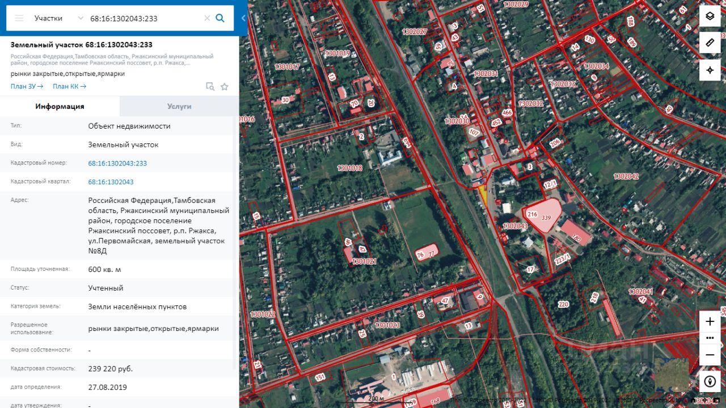Click the status value Учтенный
This screenshot has height=408, width=726.
[105, 288]
